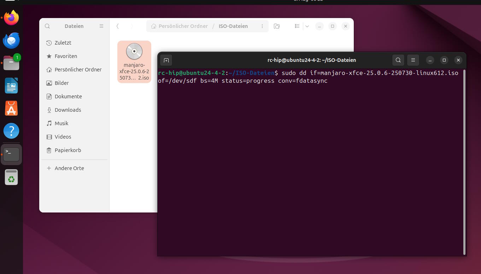Open the Trash icon in the dock
This screenshot has height=274, width=481.
coord(11,177)
